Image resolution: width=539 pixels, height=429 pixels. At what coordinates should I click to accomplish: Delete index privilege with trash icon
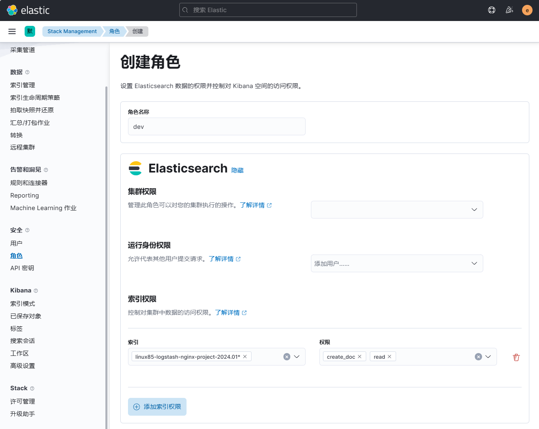516,357
